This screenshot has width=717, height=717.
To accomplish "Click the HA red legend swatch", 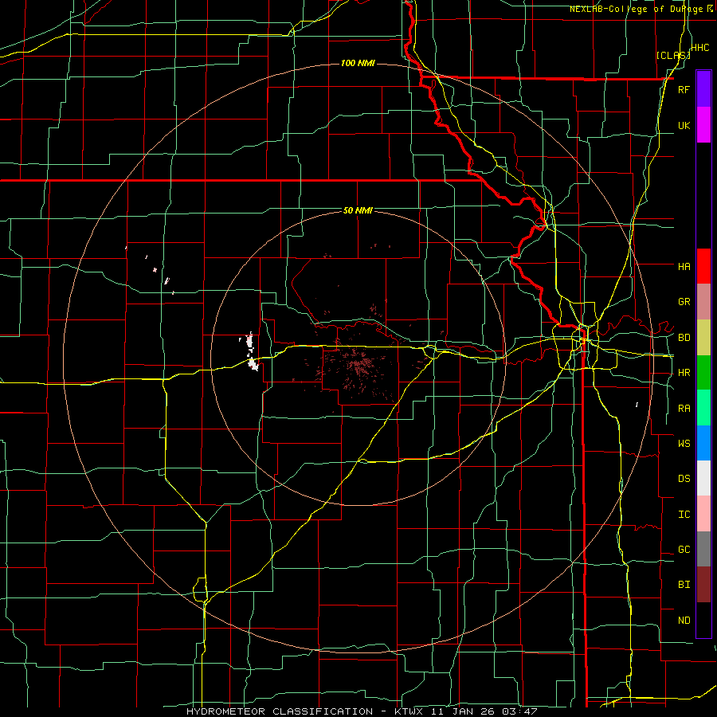I will (703, 266).
